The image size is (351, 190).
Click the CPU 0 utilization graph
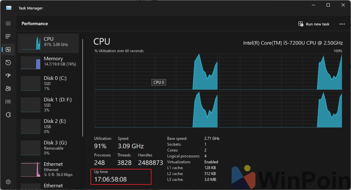(156, 72)
